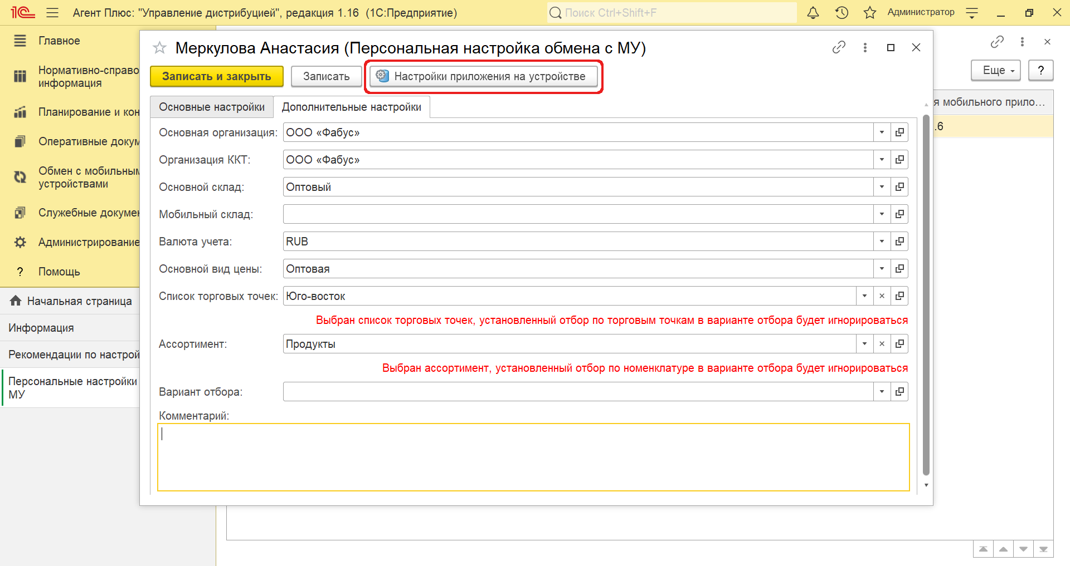This screenshot has width=1070, height=566.
Task: Click the dialog vertical scrollbar
Action: (x=926, y=295)
